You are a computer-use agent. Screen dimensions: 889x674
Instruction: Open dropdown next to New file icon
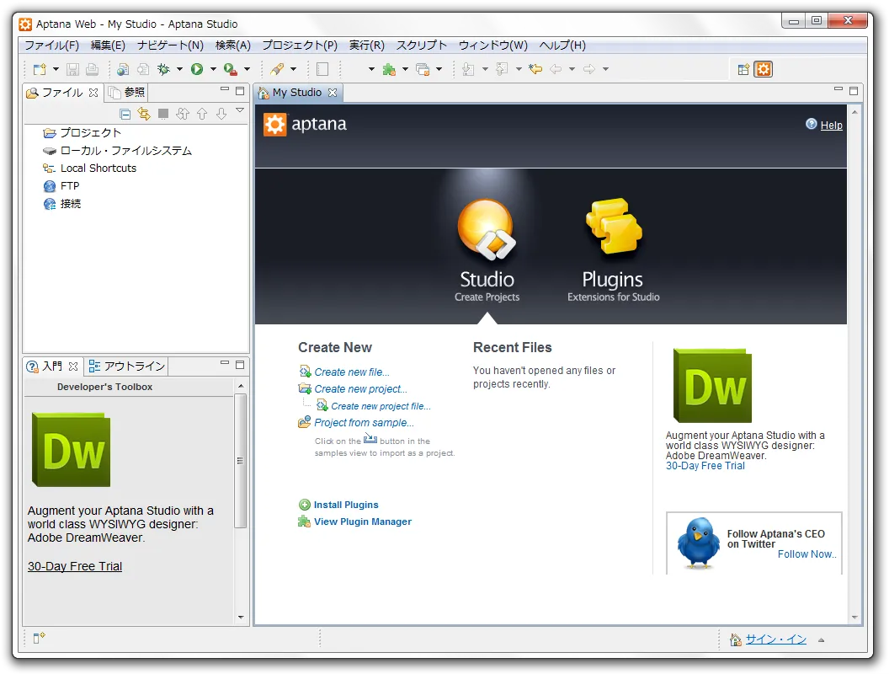[56, 70]
